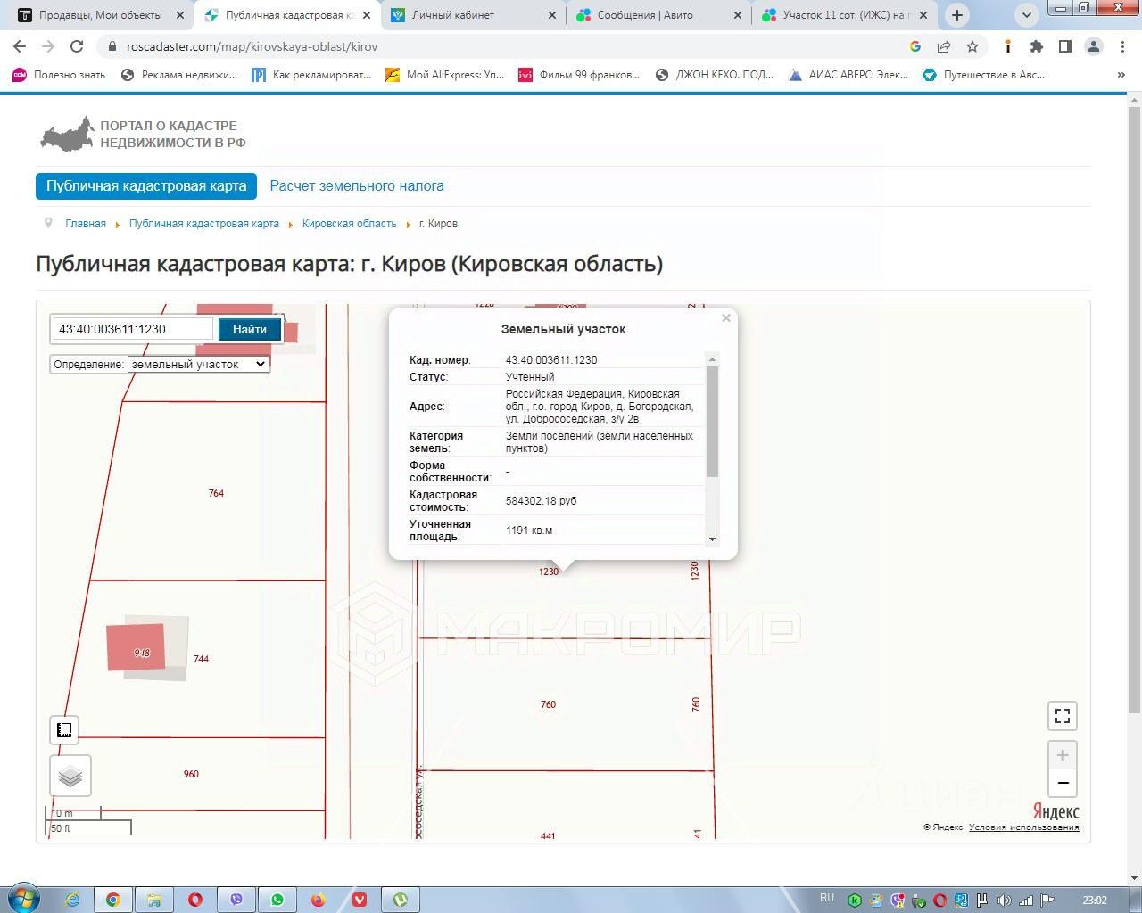The image size is (1142, 913).
Task: Click the portal logo 'Портал о кадастре'
Action: pyautogui.click(x=143, y=134)
